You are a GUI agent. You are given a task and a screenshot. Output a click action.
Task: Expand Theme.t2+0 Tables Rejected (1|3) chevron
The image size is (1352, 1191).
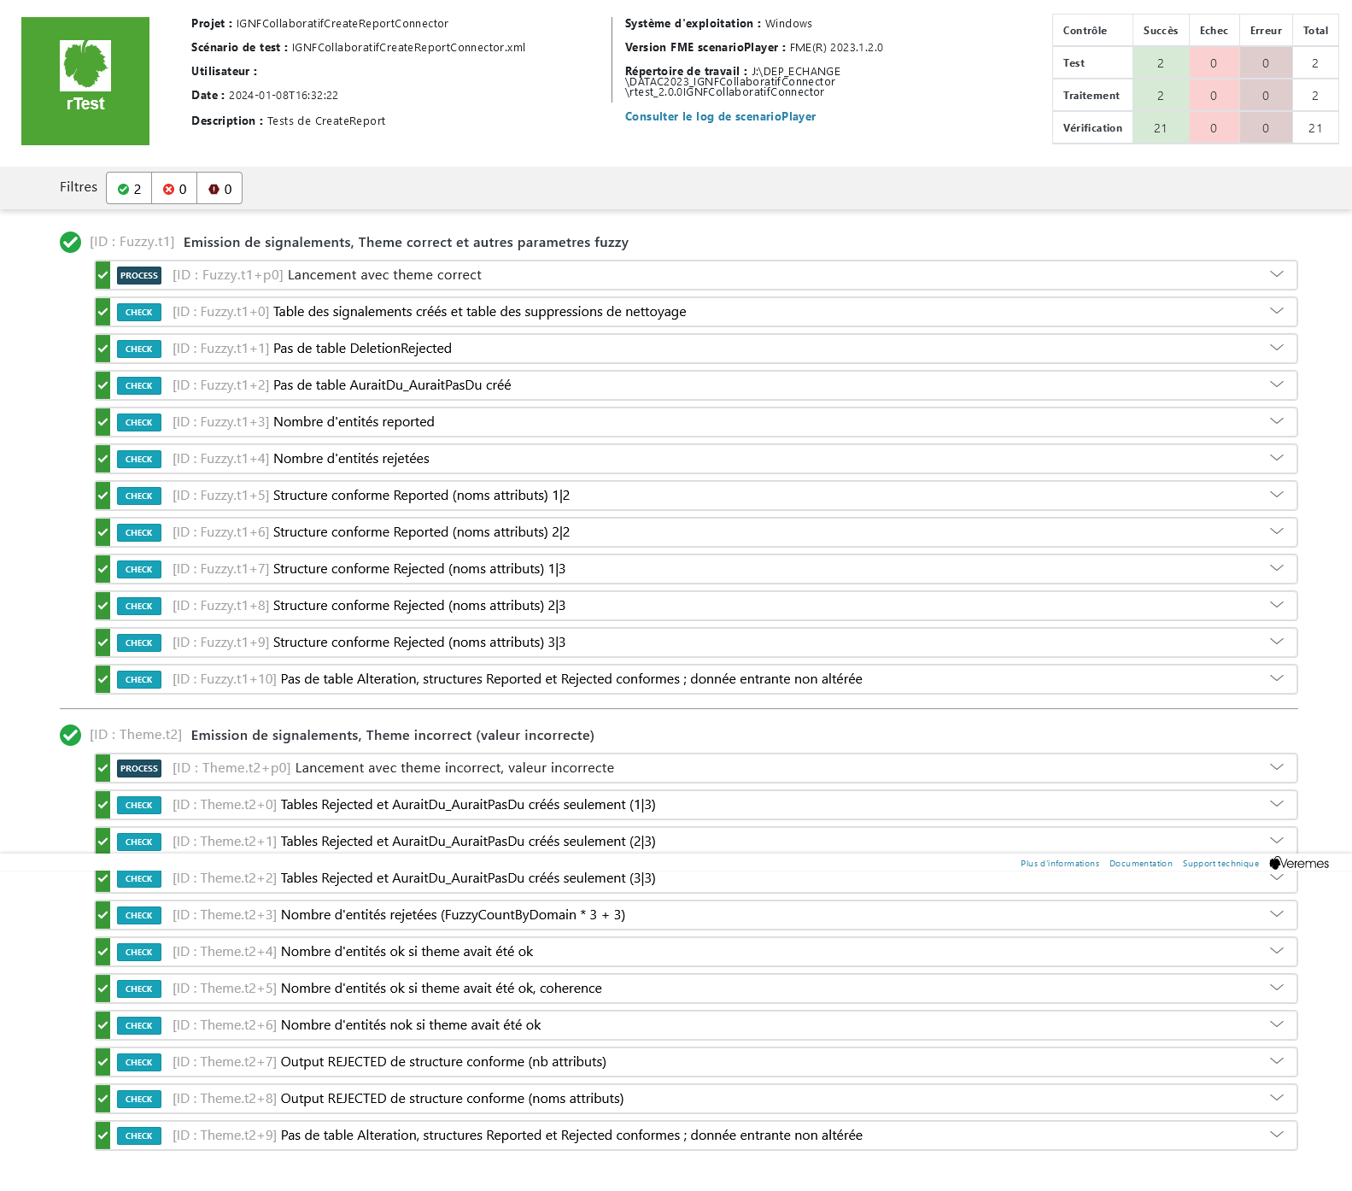(1277, 804)
